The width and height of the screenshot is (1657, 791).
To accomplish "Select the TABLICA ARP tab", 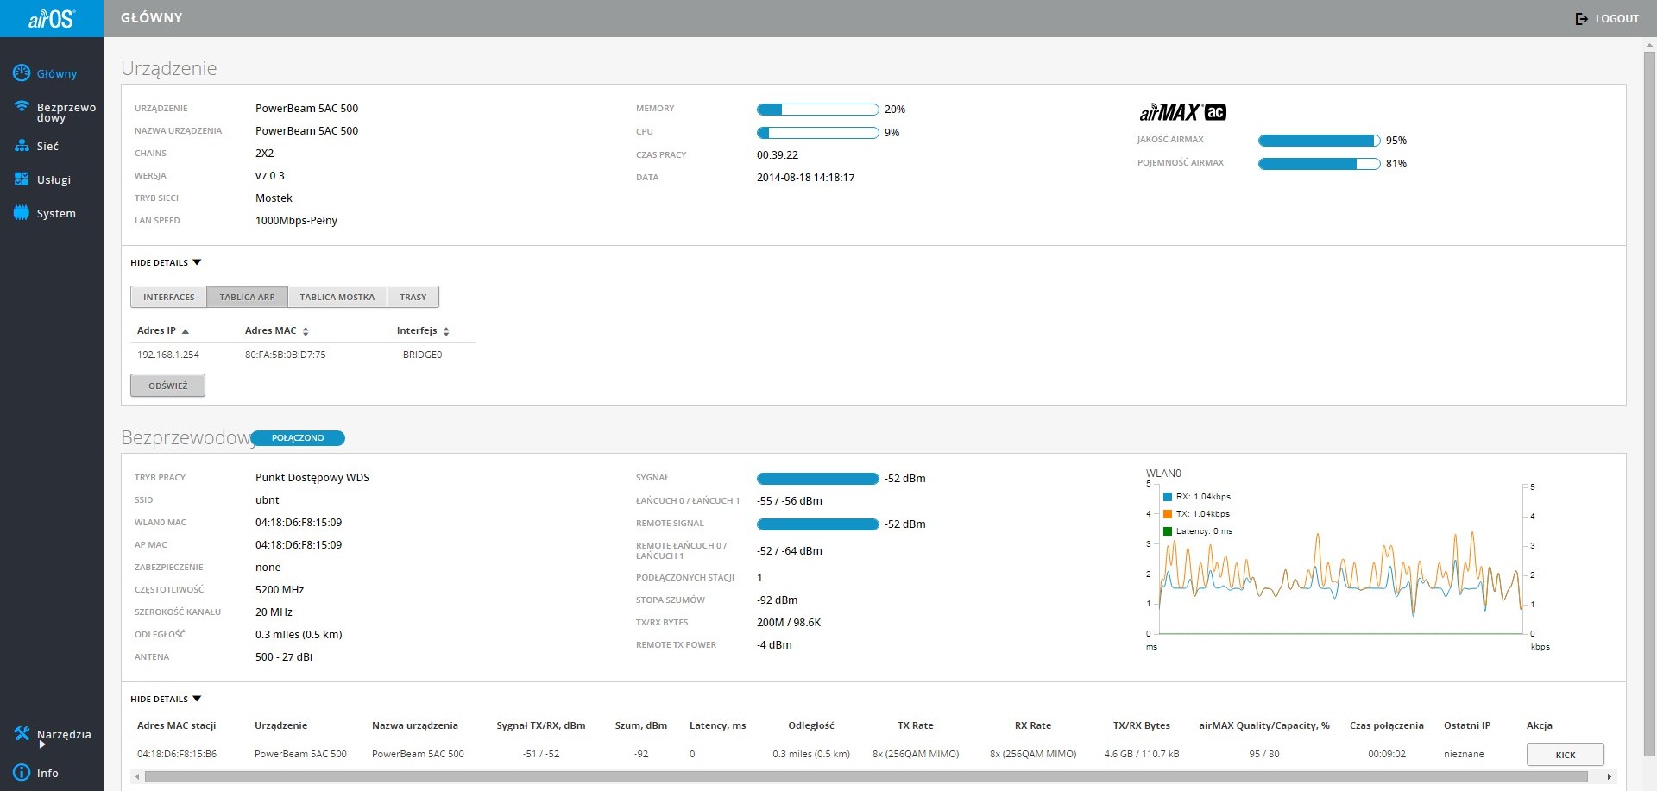I will 247,297.
